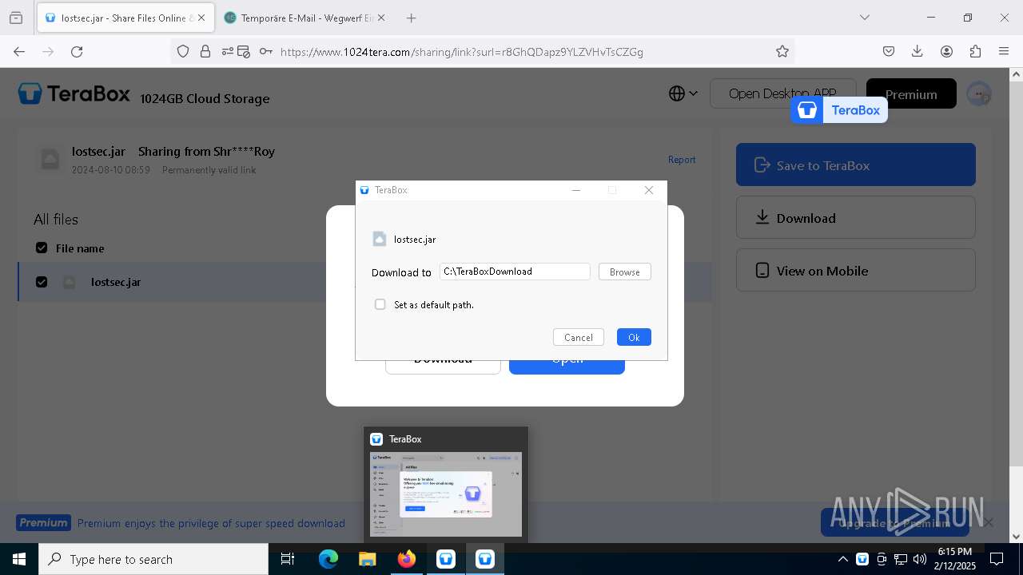This screenshot has width=1023, height=575.
Task: Open Task View on taskbar
Action: pos(288,559)
